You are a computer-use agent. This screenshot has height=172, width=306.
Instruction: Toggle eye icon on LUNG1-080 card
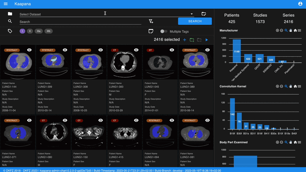pyautogui.click(x=65, y=121)
